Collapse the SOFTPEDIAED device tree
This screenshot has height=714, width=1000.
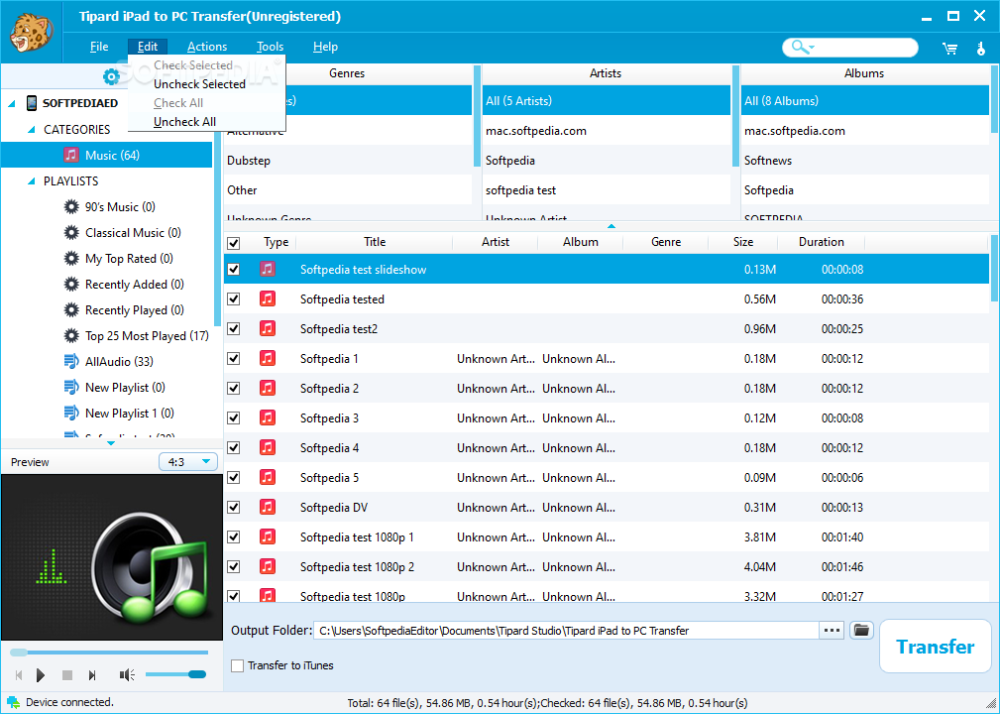pyautogui.click(x=12, y=103)
